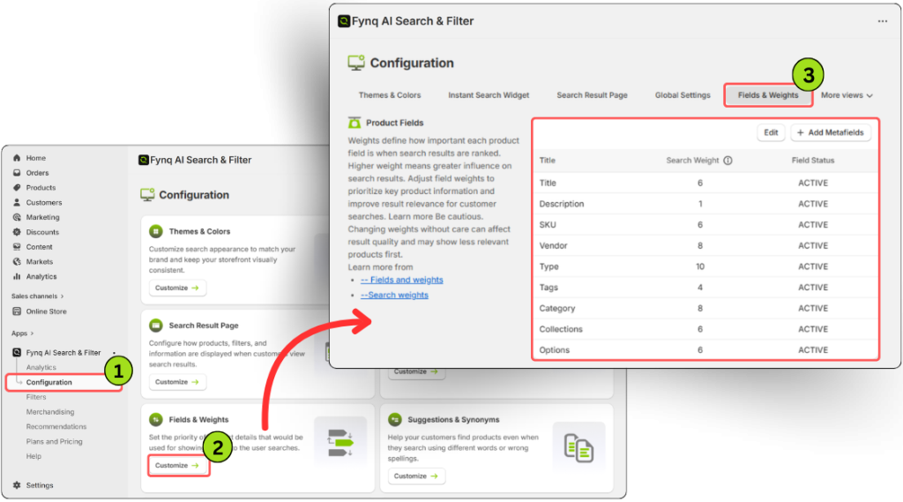Click the Add Metafields button
This screenshot has height=502, width=903.
[x=831, y=132]
